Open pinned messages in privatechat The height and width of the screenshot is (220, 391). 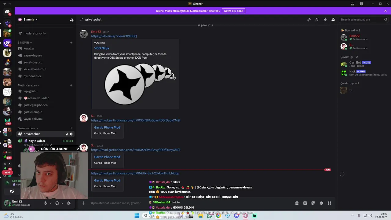pyautogui.click(x=325, y=20)
